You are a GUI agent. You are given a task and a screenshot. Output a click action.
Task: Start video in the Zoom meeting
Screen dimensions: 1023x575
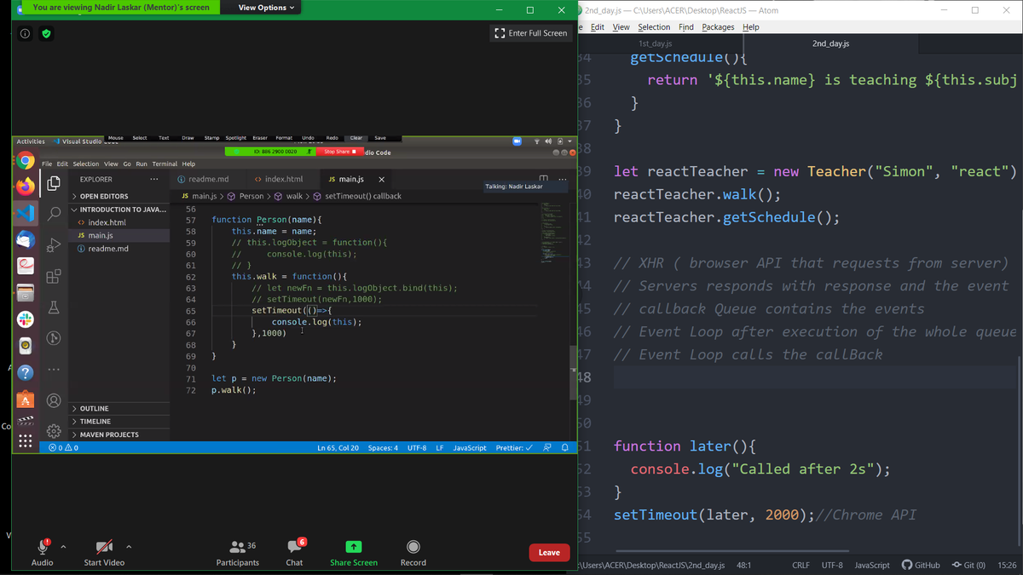tap(102, 547)
